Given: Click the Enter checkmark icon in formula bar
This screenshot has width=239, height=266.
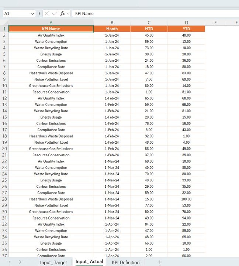Looking at the screenshot, I should (x=55, y=13).
